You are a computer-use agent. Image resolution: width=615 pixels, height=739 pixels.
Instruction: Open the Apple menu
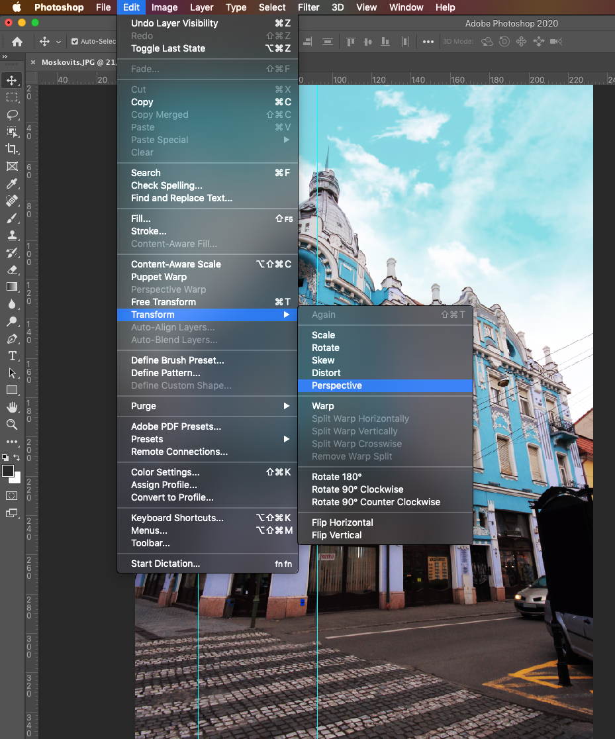pyautogui.click(x=17, y=7)
